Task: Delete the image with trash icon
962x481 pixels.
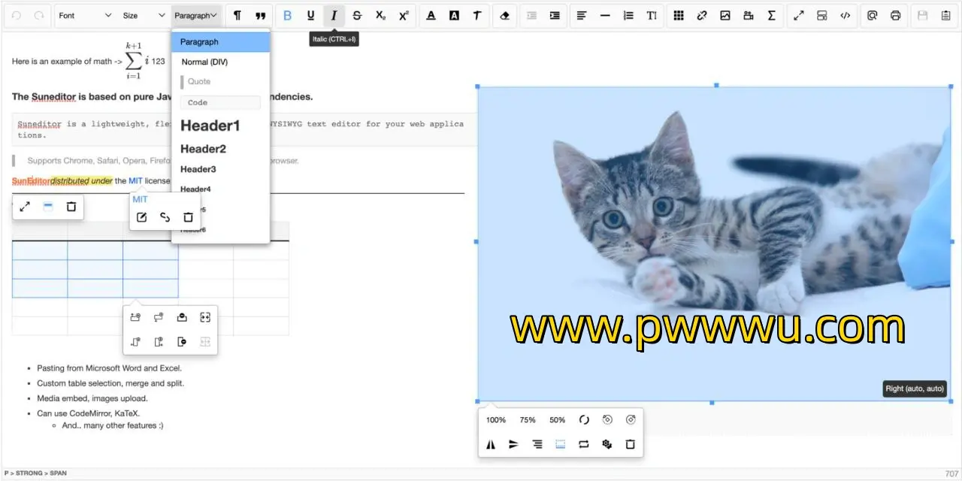Action: (x=630, y=444)
